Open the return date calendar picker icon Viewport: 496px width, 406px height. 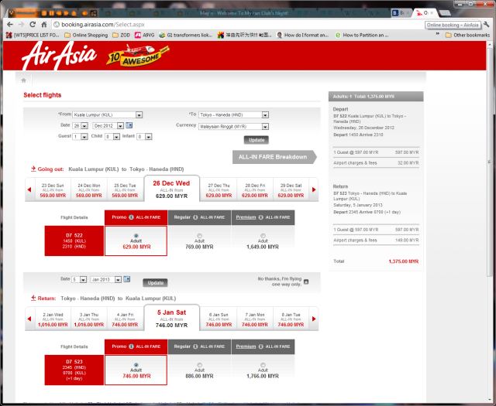[130, 279]
